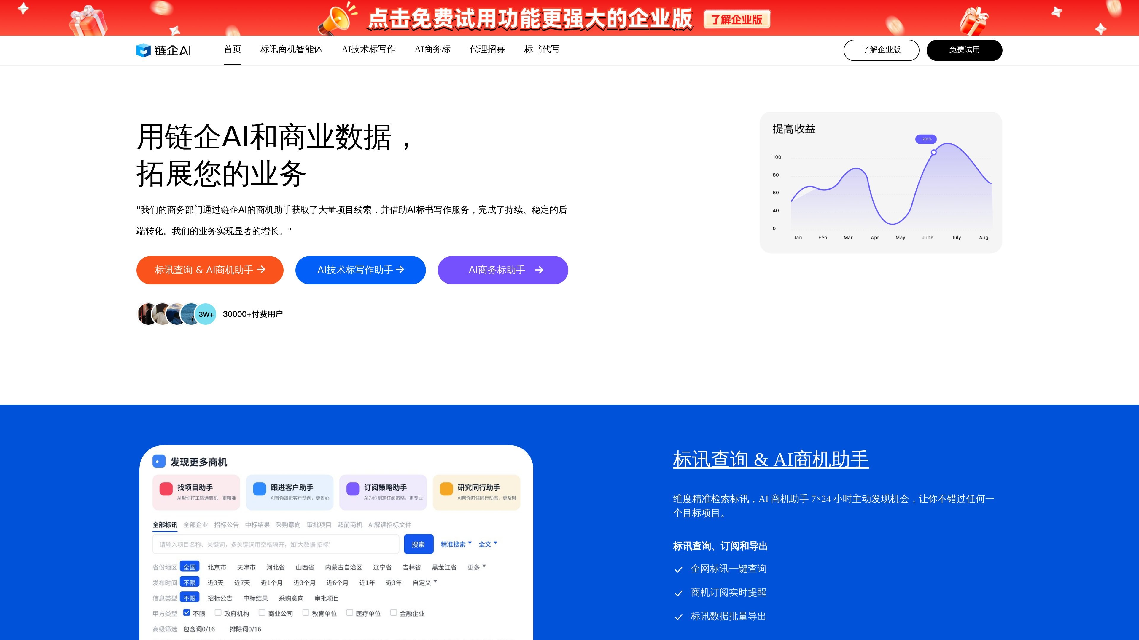This screenshot has width=1139, height=640.
Task: Switch to the 超前商机 tab
Action: click(350, 525)
